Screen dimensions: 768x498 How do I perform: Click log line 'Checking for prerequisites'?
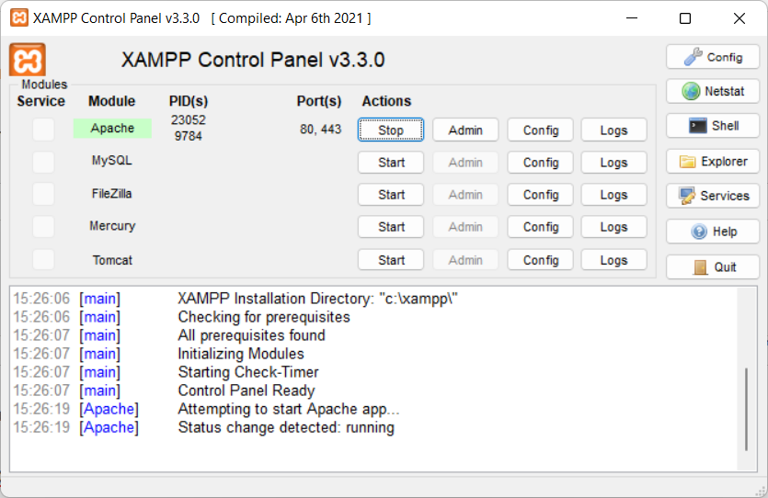263,317
